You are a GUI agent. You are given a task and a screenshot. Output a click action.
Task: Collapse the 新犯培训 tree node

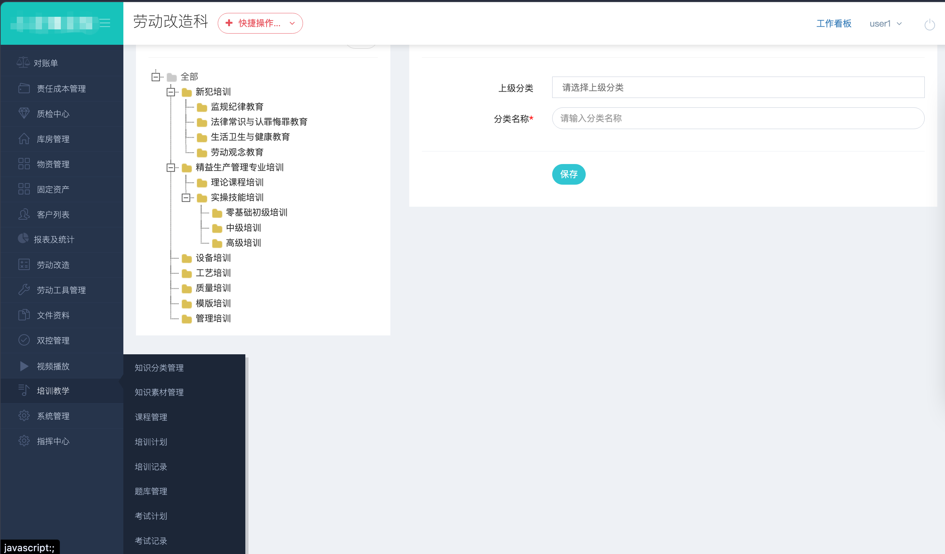(171, 92)
